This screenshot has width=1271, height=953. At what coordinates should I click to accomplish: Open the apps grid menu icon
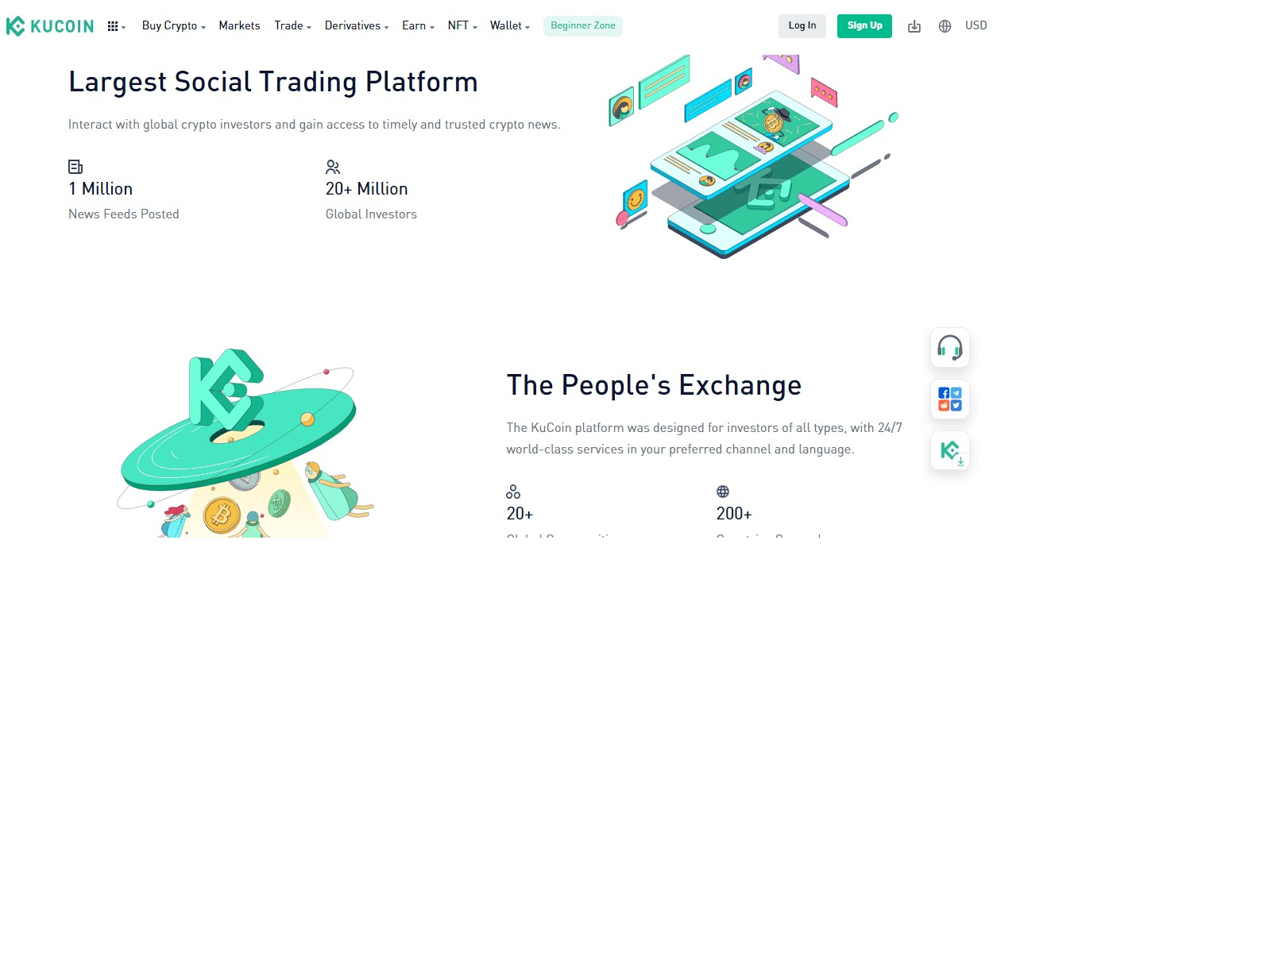tap(114, 26)
